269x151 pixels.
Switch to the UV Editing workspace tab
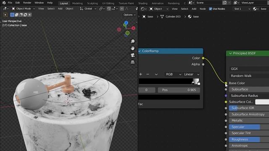108,3
